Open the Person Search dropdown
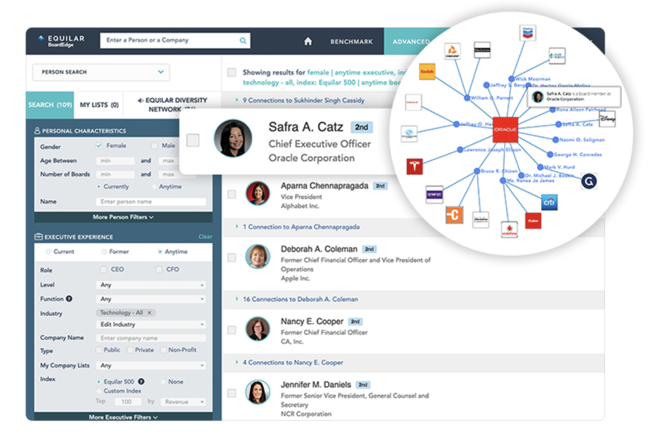 99,72
